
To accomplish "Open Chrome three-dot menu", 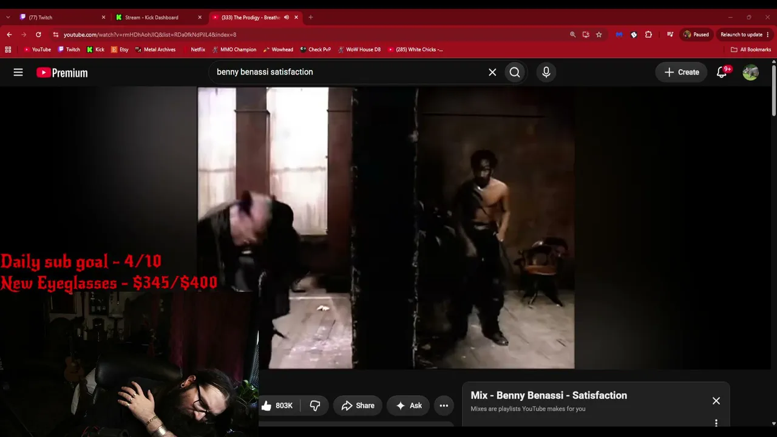I will coord(768,35).
